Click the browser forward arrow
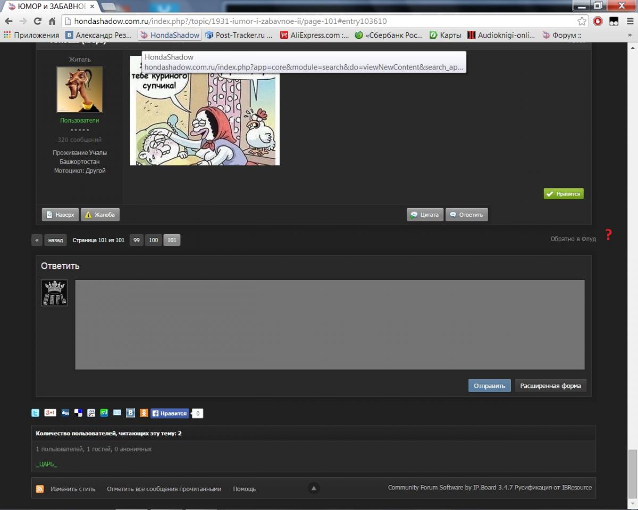The image size is (638, 510). (23, 21)
